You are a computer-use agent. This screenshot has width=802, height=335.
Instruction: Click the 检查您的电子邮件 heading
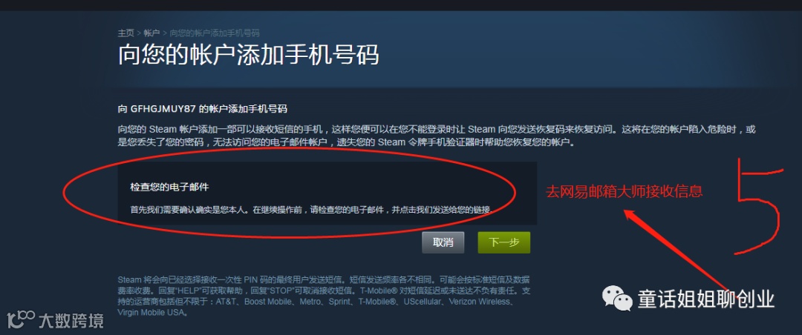click(x=169, y=188)
